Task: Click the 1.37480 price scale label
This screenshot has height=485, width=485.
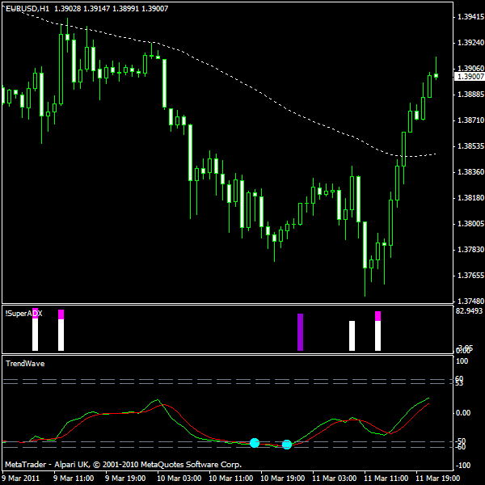Action: coord(470,301)
